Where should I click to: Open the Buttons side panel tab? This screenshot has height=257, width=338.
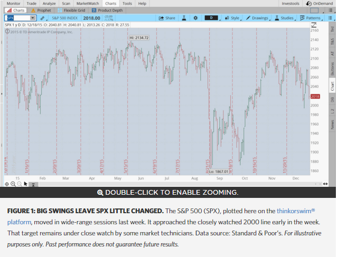point(332,69)
